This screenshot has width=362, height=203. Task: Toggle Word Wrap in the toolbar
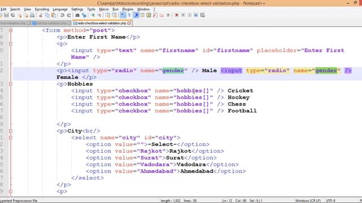pyautogui.click(x=123, y=15)
